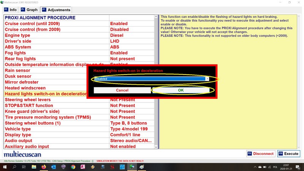Open the Disabled dropdown in the hazard lights dialog

[152, 79]
